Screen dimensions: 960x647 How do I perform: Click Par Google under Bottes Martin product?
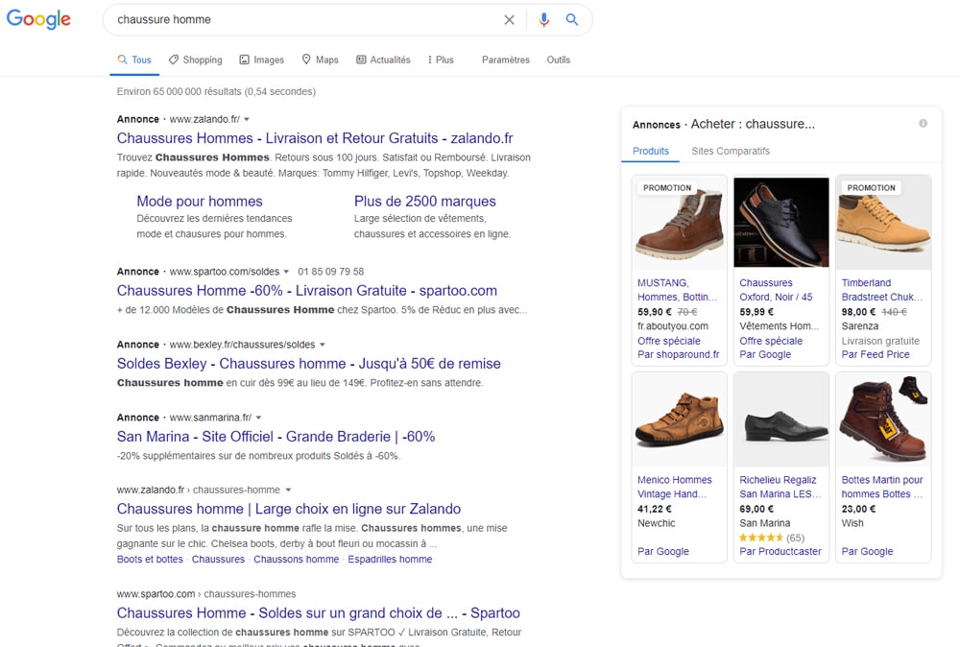[867, 552]
